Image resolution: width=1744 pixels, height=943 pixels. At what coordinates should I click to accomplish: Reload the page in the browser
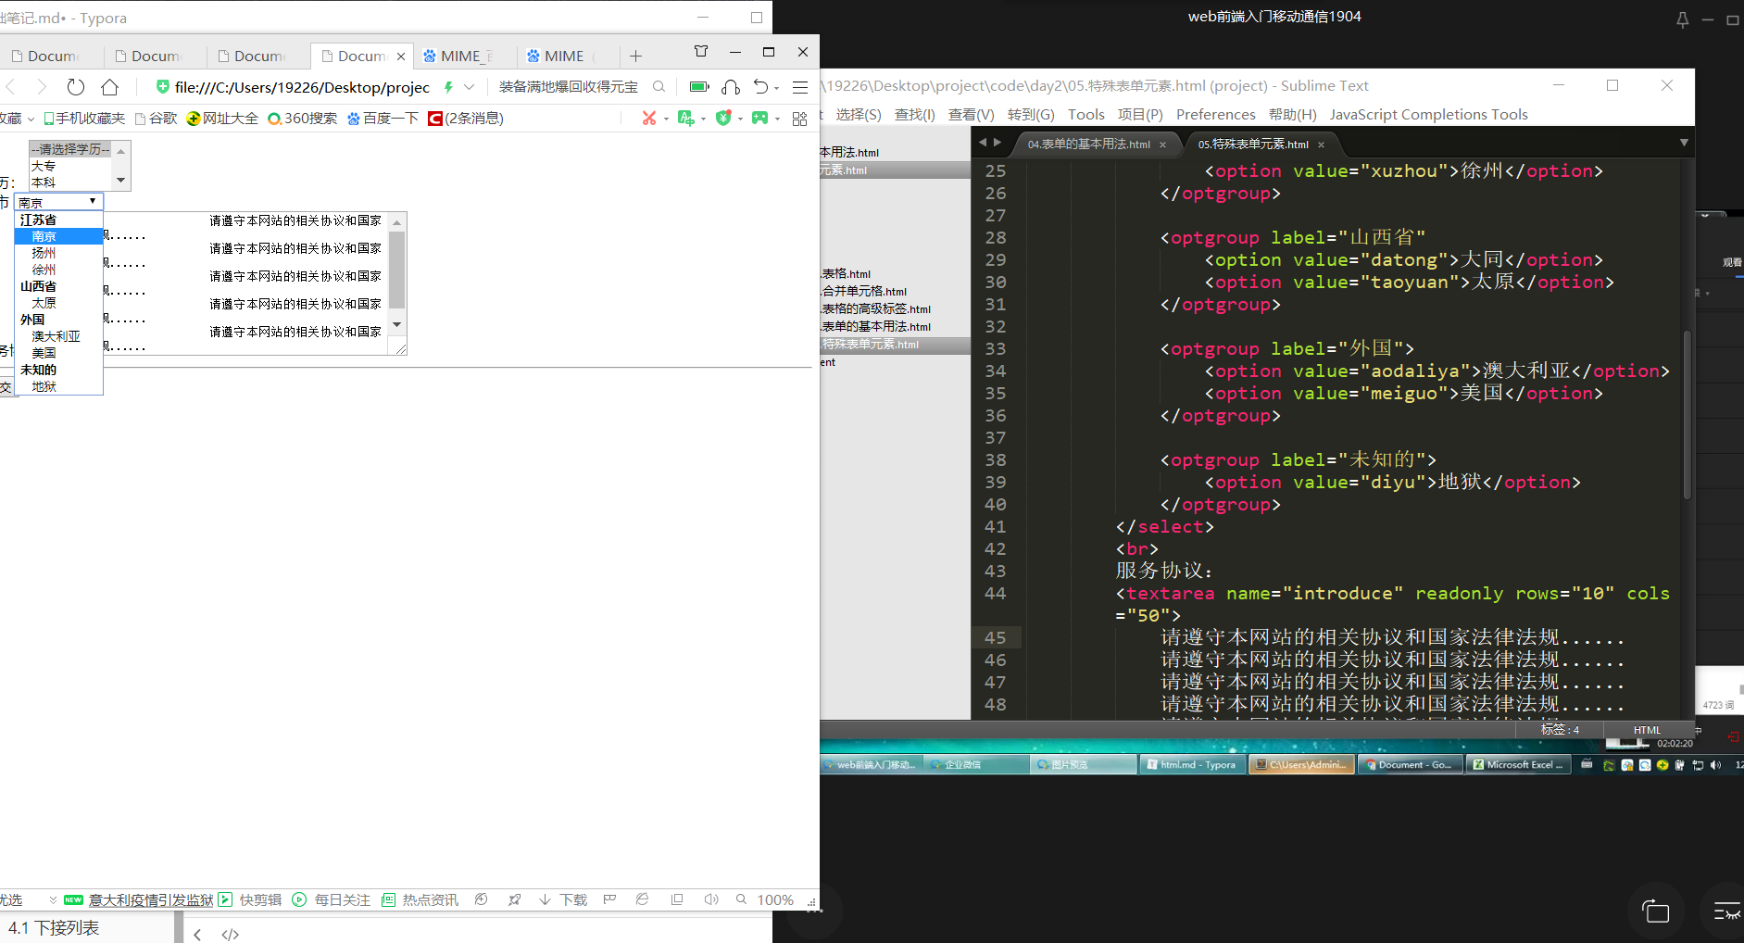[76, 87]
